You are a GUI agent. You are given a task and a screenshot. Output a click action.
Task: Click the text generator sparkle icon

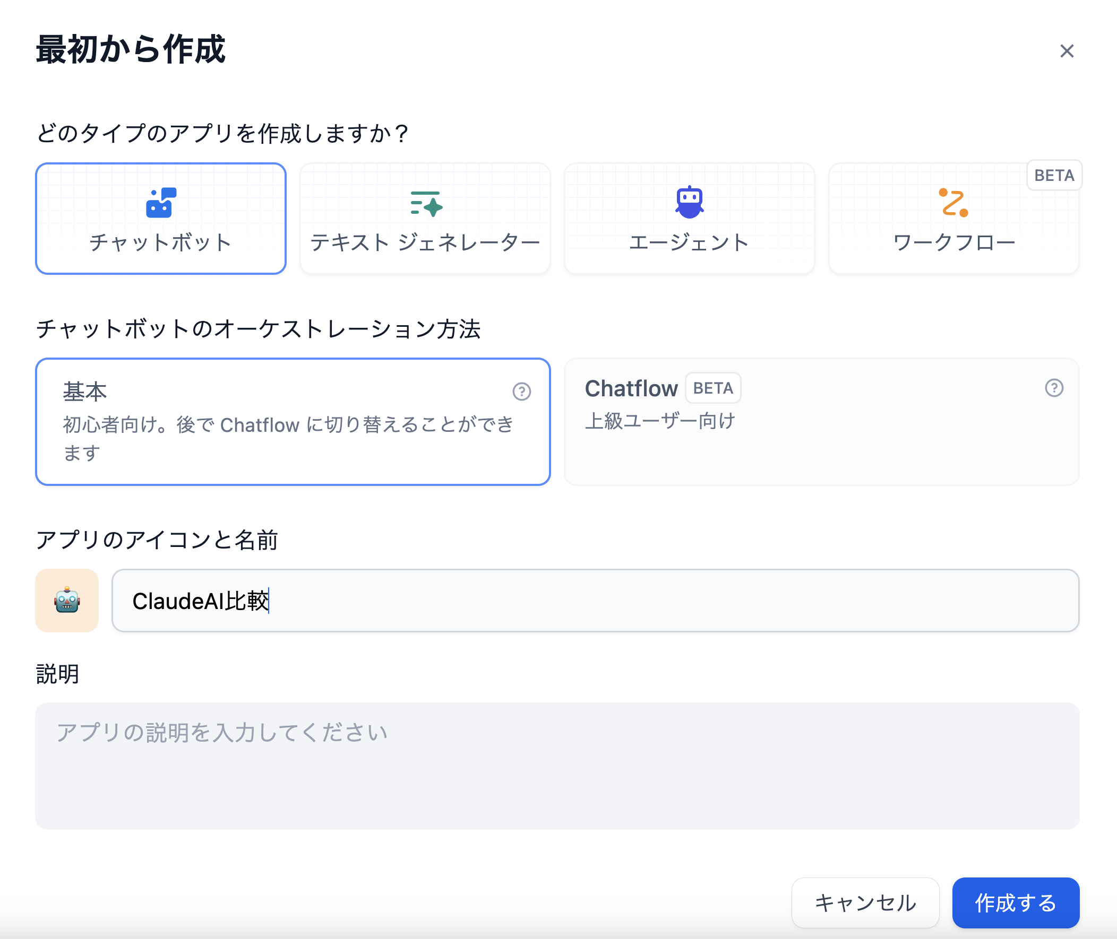(426, 203)
